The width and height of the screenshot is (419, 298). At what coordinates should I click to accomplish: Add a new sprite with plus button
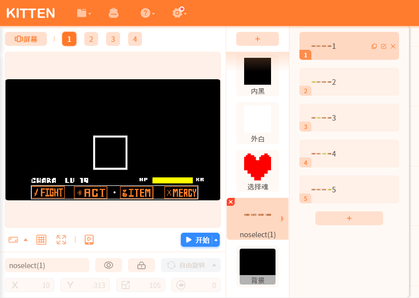258,39
